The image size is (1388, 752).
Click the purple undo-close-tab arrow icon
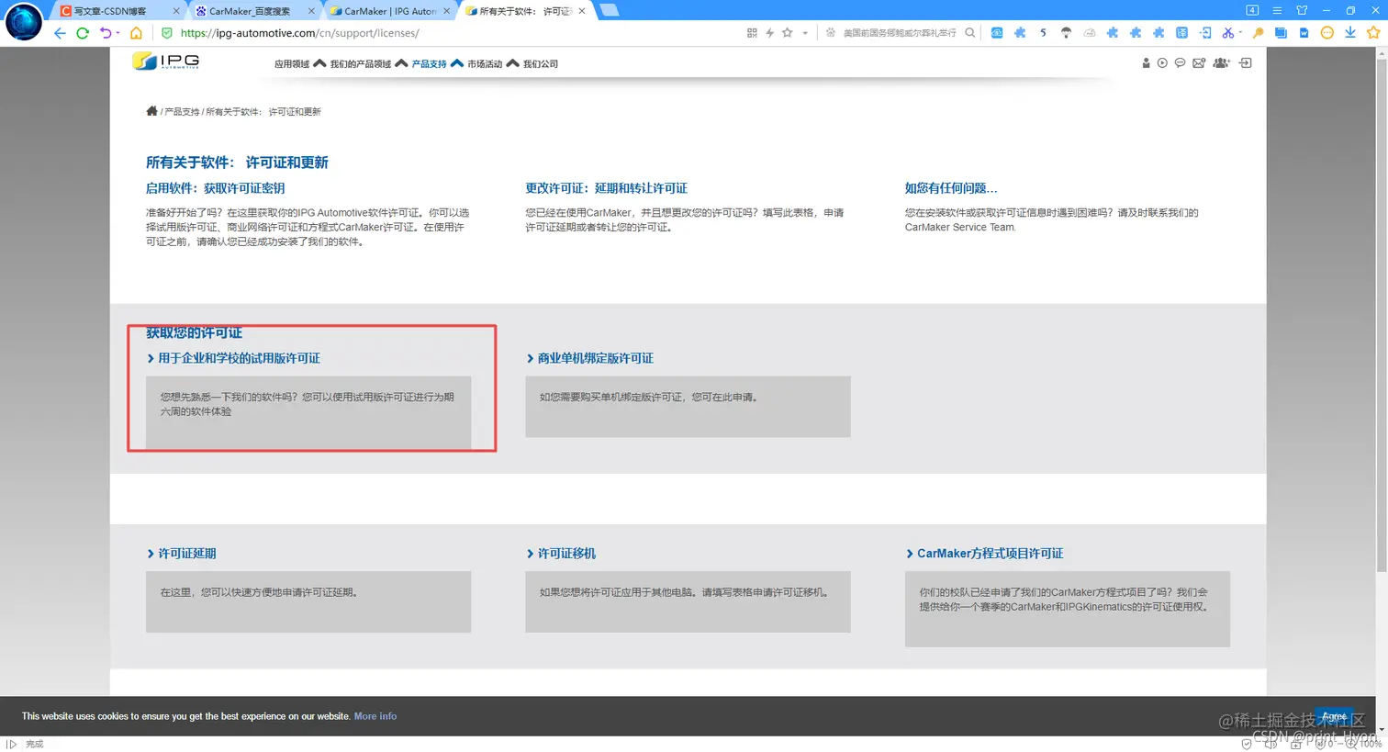106,33
